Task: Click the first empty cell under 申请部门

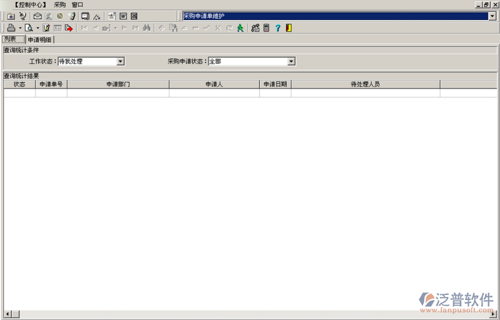Action: coord(118,93)
